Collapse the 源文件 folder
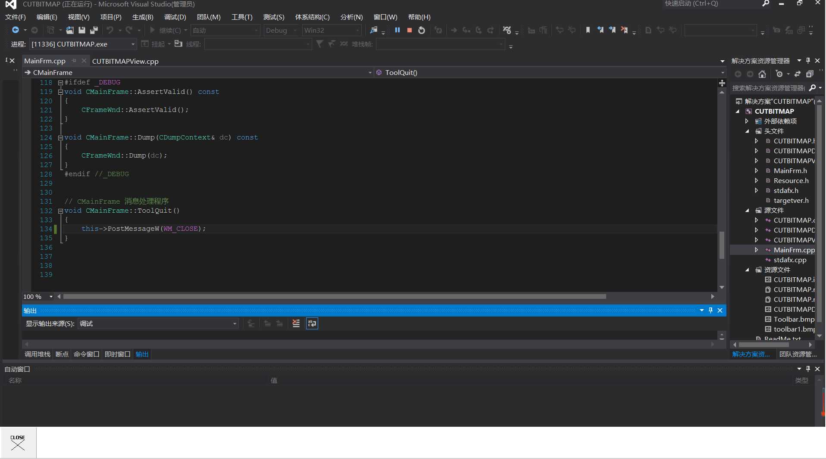 (x=748, y=210)
